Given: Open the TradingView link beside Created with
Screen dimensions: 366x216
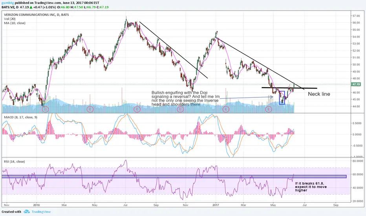Looking at the screenshot, I should click(41, 212).
